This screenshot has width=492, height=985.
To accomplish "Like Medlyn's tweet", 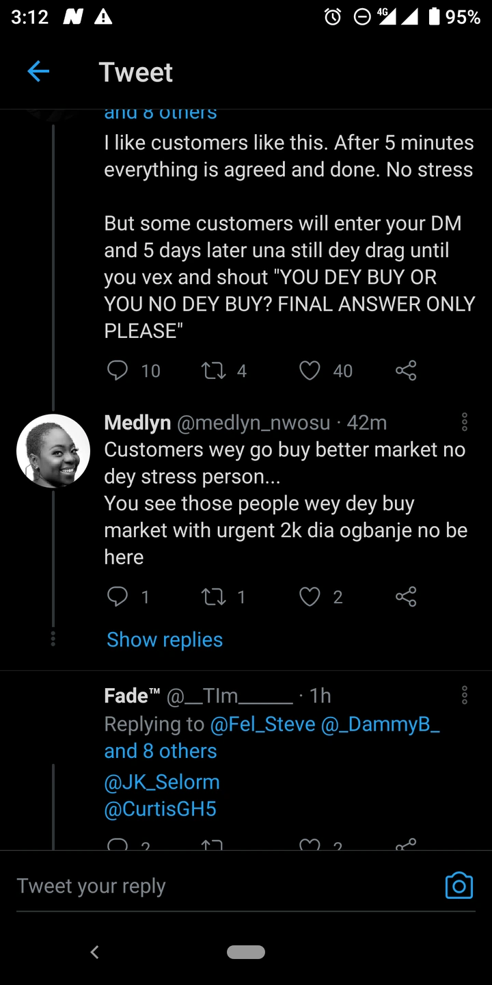I will tap(310, 597).
